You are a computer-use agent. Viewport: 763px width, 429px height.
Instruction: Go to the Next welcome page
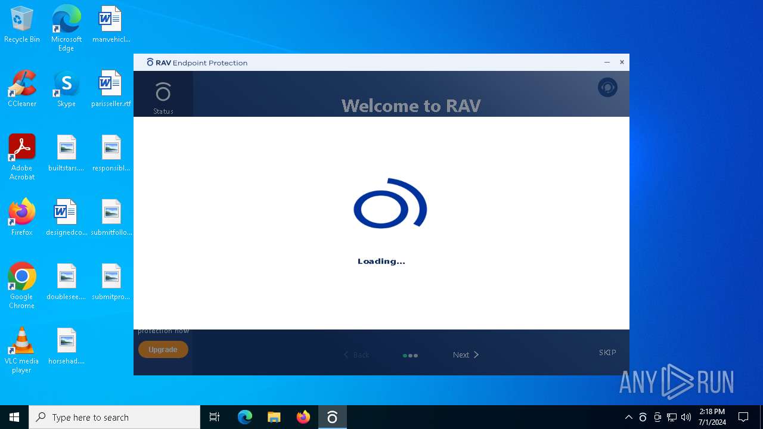click(466, 355)
